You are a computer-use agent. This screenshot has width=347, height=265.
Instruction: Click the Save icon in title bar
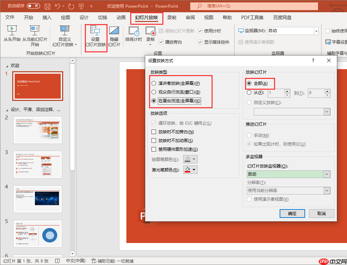click(47, 6)
